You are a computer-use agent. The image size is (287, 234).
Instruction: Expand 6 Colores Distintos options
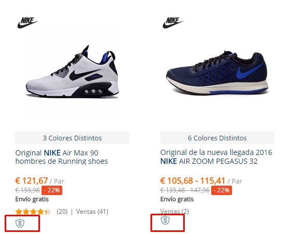click(x=217, y=138)
